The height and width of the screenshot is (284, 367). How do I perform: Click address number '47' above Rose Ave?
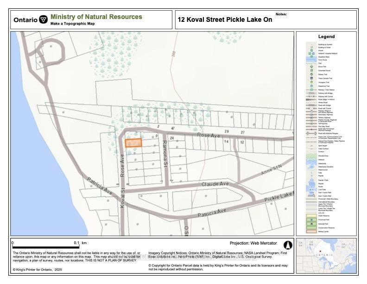pyautogui.click(x=173, y=128)
